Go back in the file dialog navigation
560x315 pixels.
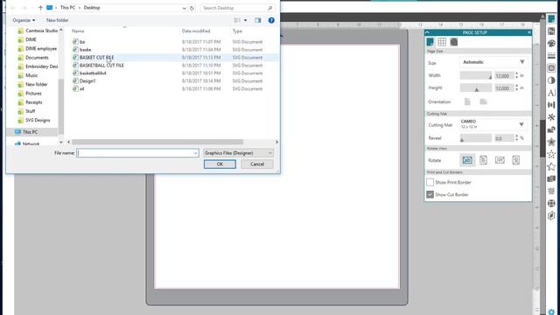(x=13, y=8)
